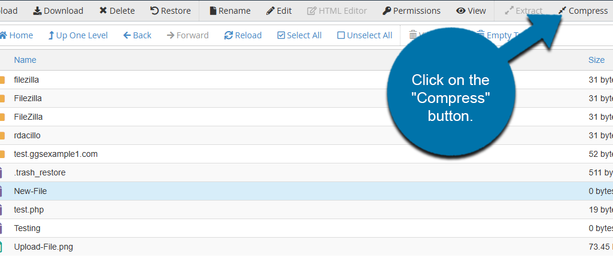The image size is (613, 273).
Task: Select the test.php file
Action: click(29, 210)
